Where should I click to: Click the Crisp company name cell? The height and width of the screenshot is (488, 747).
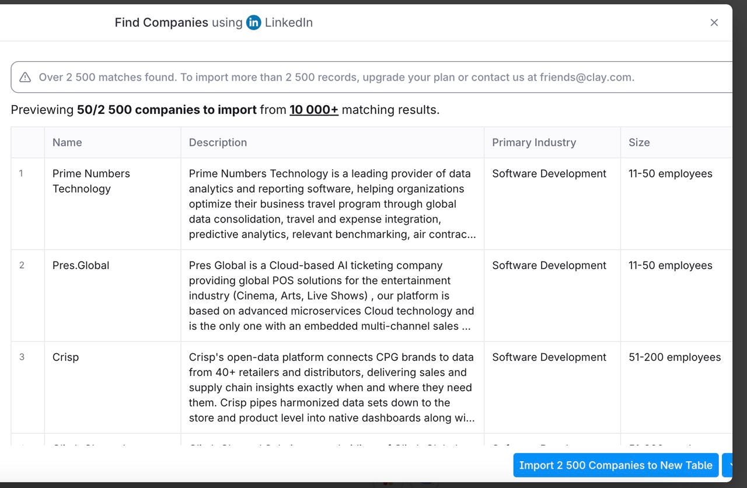pyautogui.click(x=113, y=388)
